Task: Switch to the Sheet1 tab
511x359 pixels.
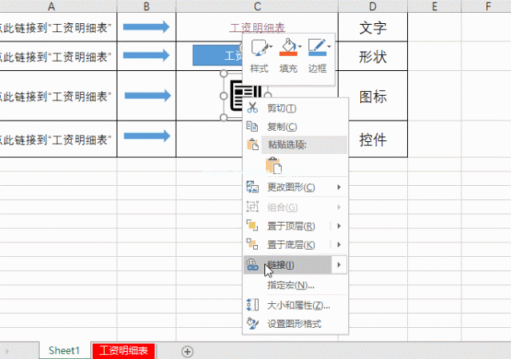Action: coord(64,350)
